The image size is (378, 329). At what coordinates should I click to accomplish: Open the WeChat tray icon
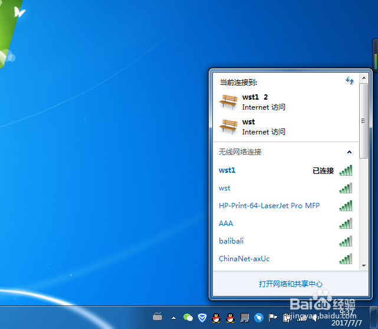188,318
